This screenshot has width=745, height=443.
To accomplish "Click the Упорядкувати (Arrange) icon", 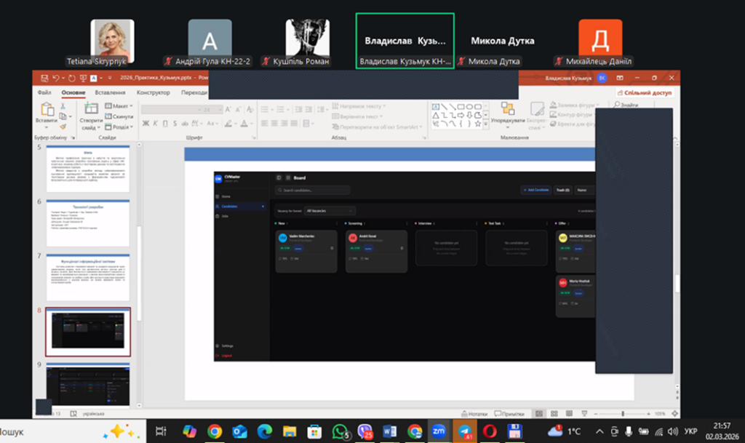I will point(507,110).
